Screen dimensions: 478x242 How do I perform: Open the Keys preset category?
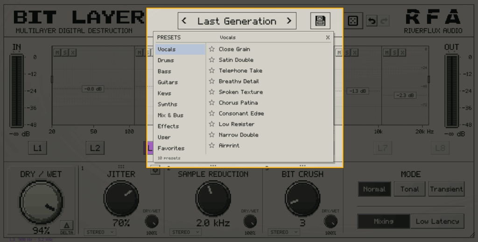click(x=180, y=93)
